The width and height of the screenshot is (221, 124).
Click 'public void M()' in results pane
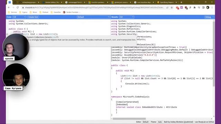(x=125, y=71)
